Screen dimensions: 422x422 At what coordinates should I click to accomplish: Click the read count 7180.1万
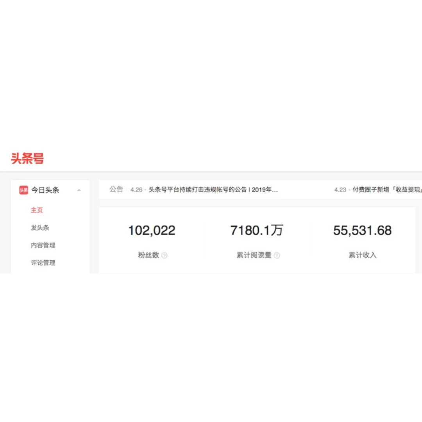(257, 231)
